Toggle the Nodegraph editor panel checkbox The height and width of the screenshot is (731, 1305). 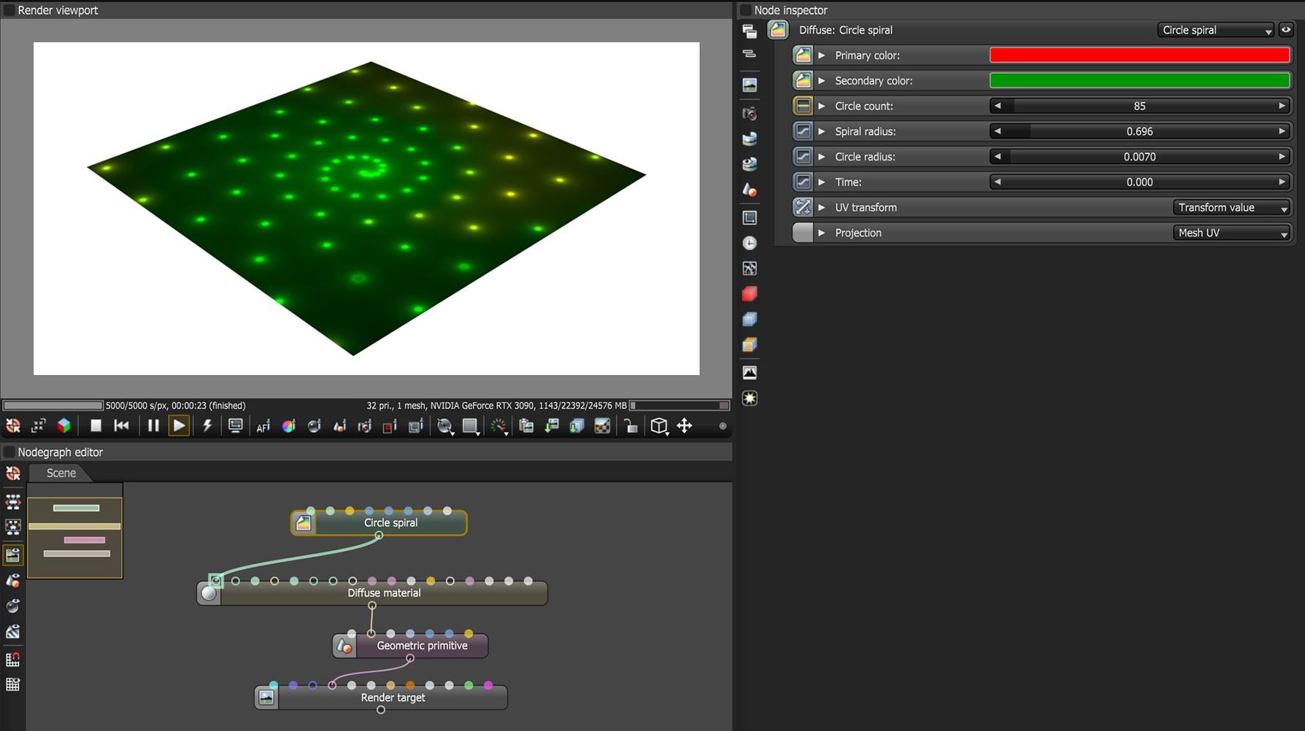[x=9, y=452]
